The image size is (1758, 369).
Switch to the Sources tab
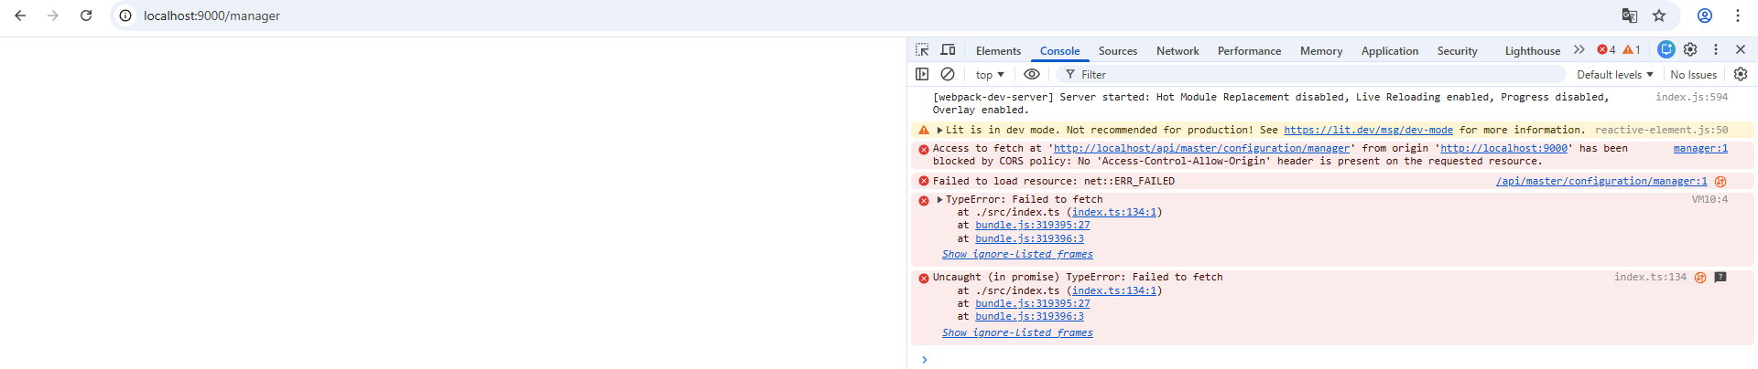click(1117, 51)
